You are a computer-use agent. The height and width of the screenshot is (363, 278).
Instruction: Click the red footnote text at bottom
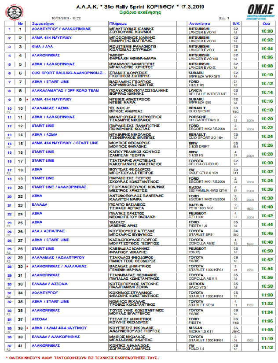coord(83,358)
